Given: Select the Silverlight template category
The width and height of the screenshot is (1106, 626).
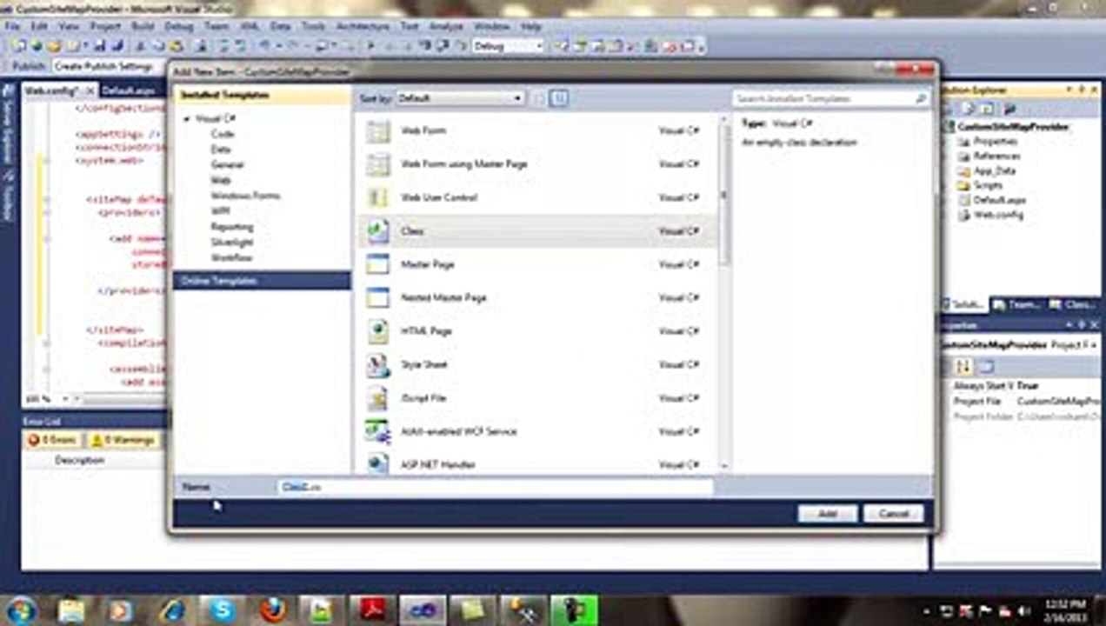Looking at the screenshot, I should 232,242.
